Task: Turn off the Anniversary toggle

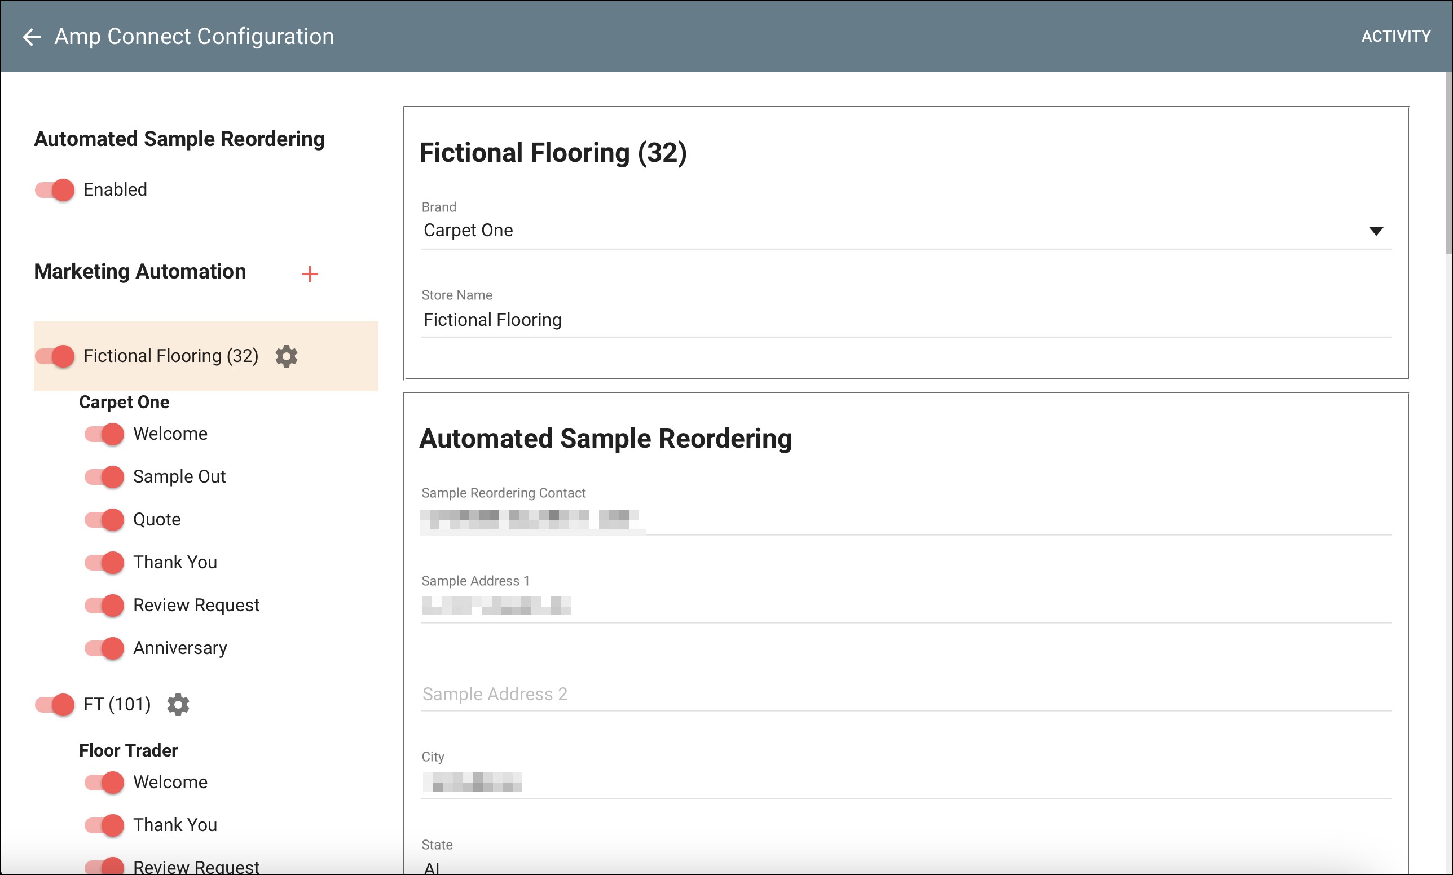Action: pyautogui.click(x=104, y=648)
